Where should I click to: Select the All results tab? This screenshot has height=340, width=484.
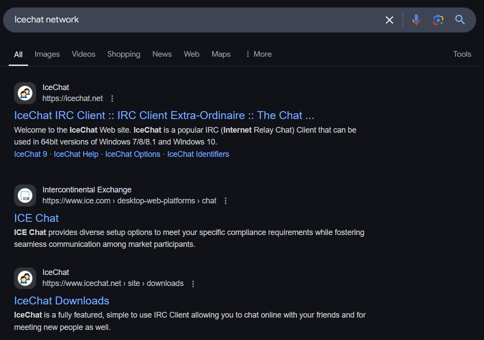tap(18, 54)
